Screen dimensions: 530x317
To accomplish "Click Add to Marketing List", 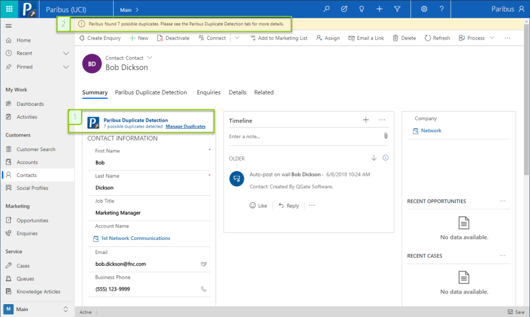I will [x=279, y=38].
